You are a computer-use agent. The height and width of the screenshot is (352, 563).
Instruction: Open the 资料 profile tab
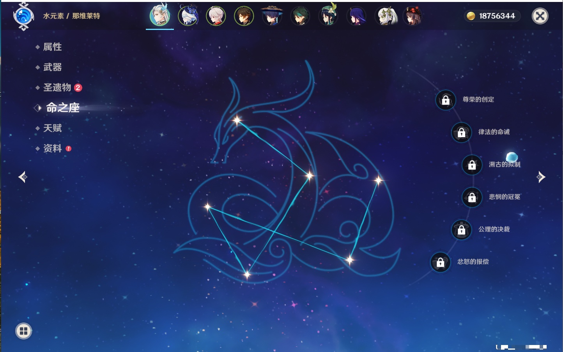[52, 148]
